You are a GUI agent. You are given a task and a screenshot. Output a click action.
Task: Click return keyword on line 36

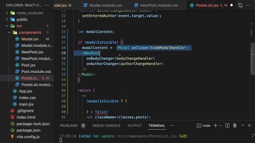pos(84,90)
